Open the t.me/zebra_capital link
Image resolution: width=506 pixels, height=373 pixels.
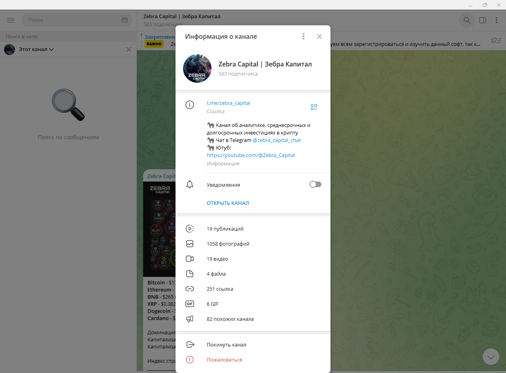coord(228,103)
